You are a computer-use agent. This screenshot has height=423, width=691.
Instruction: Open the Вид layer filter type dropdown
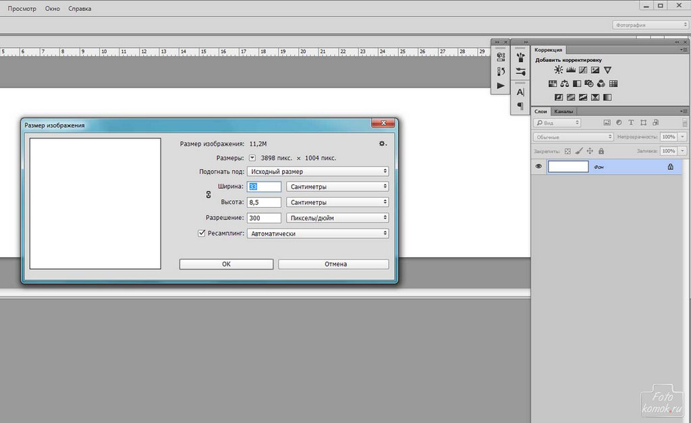coord(557,123)
